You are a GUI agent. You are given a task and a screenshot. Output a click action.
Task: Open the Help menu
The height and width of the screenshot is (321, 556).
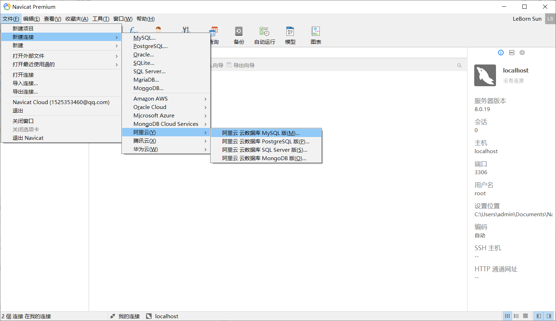pyautogui.click(x=146, y=19)
